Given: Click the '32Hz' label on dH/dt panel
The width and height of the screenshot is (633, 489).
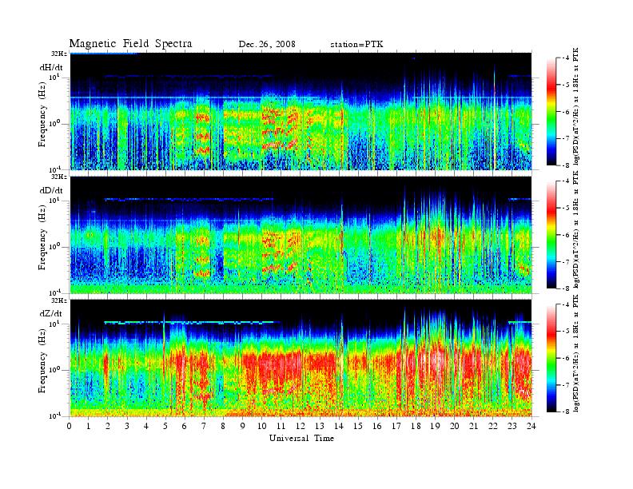Looking at the screenshot, I should (59, 54).
